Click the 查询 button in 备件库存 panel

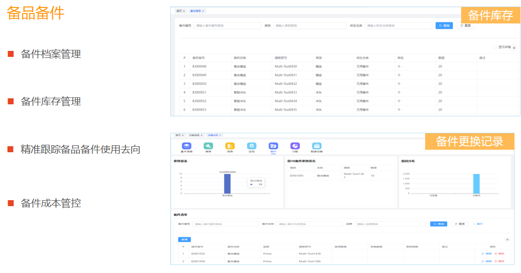click(444, 25)
